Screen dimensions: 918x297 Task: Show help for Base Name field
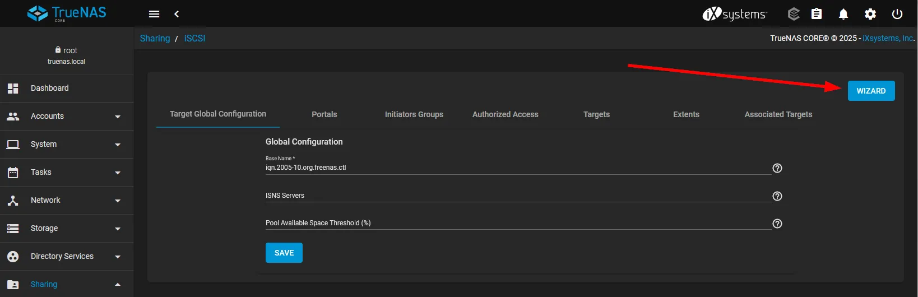(x=777, y=168)
